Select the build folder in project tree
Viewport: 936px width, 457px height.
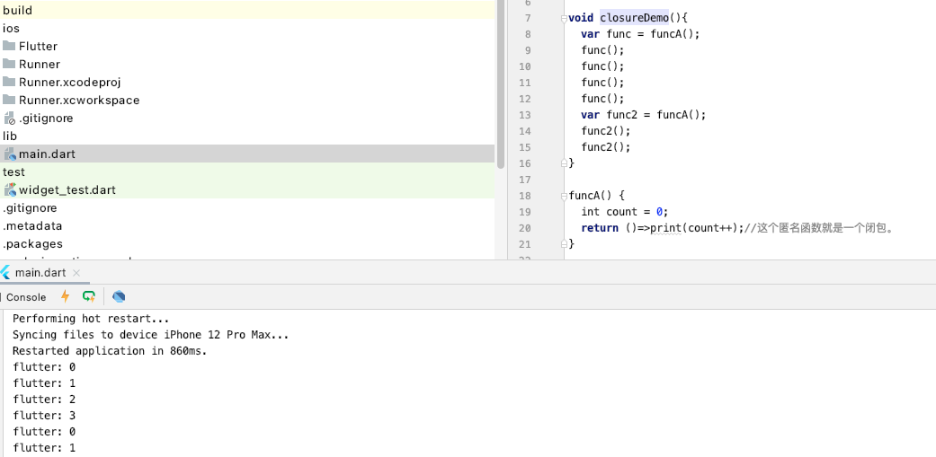pyautogui.click(x=247, y=10)
